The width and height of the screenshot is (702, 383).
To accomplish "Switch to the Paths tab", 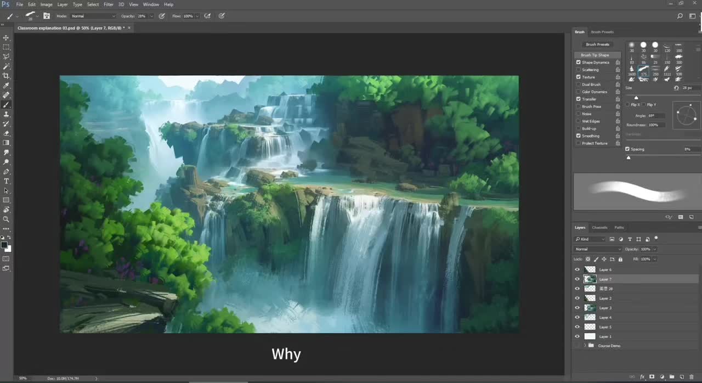I will (x=619, y=227).
